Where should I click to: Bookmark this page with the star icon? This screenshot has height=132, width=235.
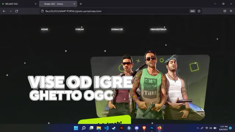click(x=199, y=11)
